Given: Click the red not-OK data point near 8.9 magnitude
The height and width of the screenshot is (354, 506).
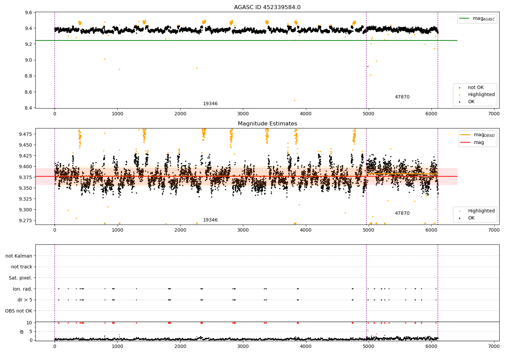Looking at the screenshot, I should click(368, 66).
